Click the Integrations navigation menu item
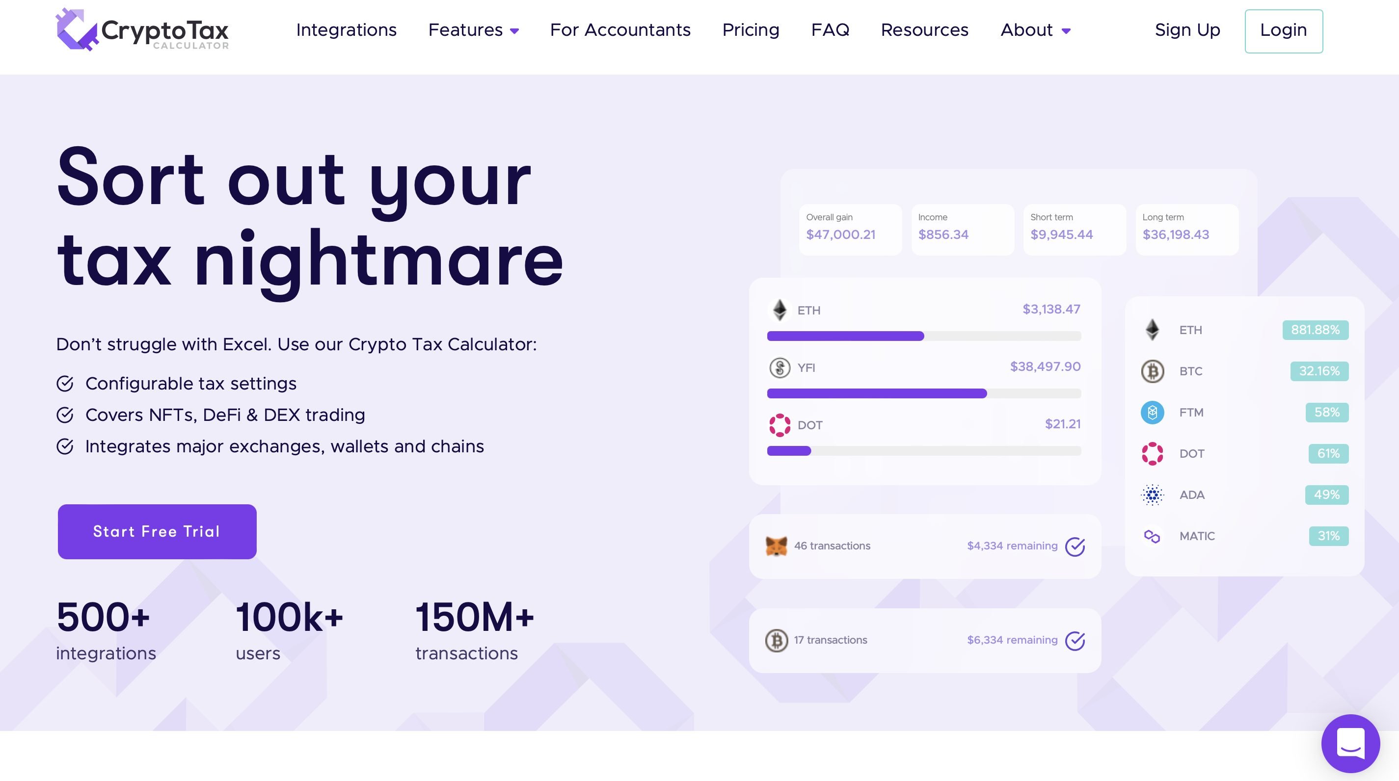 coord(346,31)
